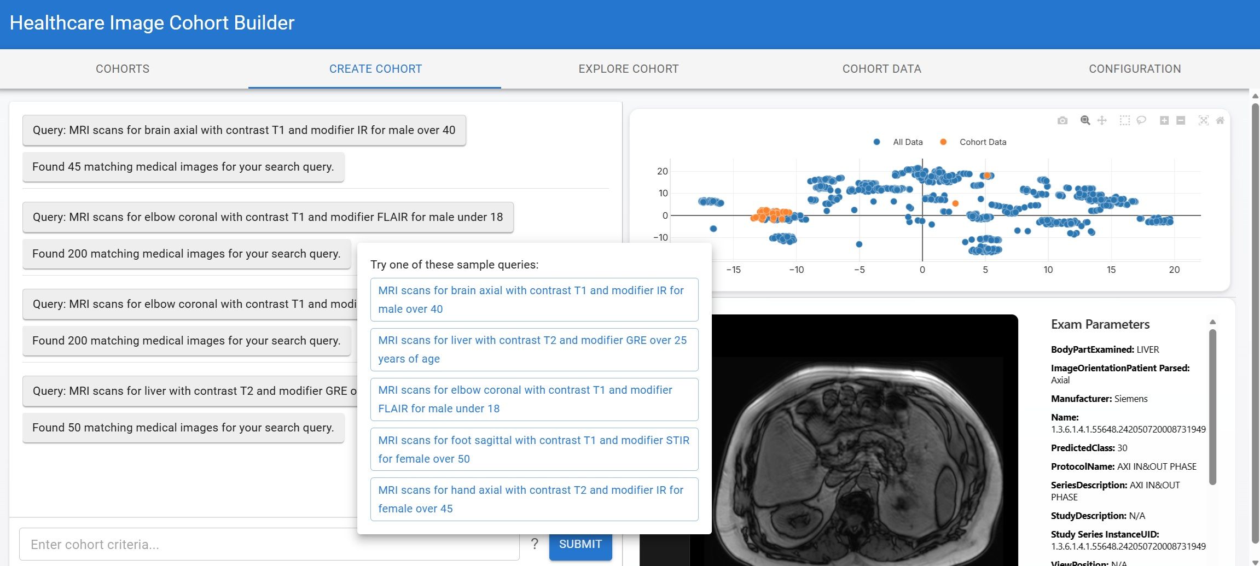
Task: Enable box select on the scatter plot
Action: click(1124, 120)
